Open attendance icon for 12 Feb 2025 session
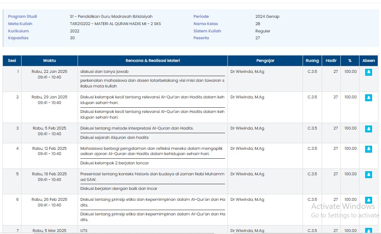381x234 pixels. 368,149
